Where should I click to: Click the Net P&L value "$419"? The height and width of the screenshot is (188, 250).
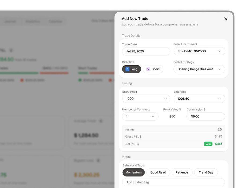click(x=218, y=144)
